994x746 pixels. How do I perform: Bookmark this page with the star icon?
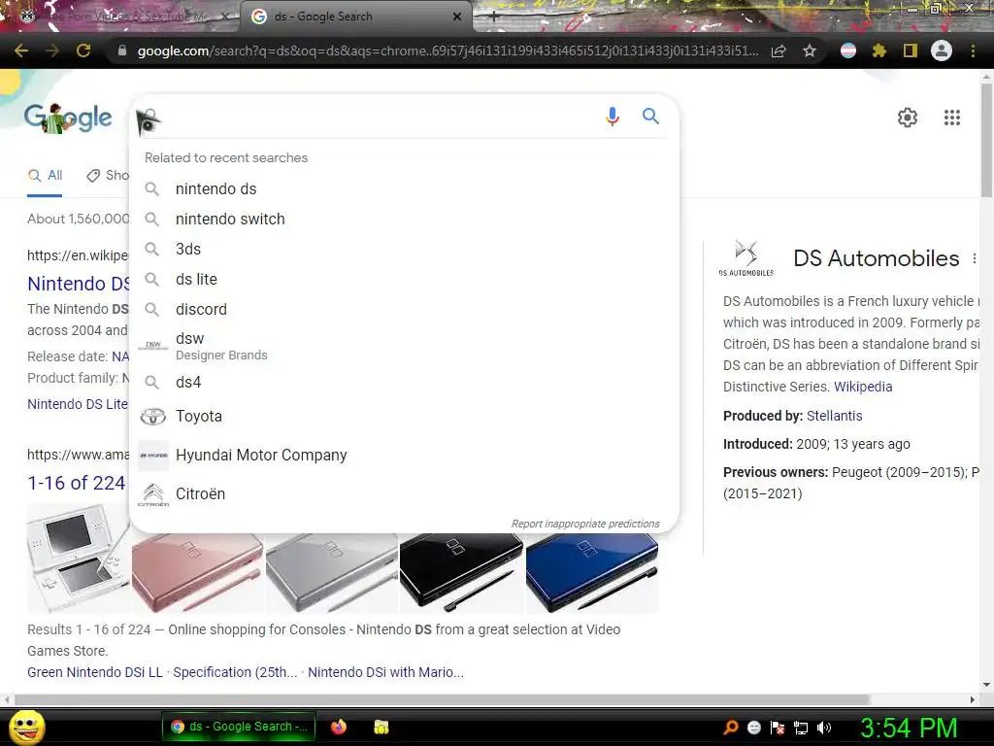(x=809, y=51)
